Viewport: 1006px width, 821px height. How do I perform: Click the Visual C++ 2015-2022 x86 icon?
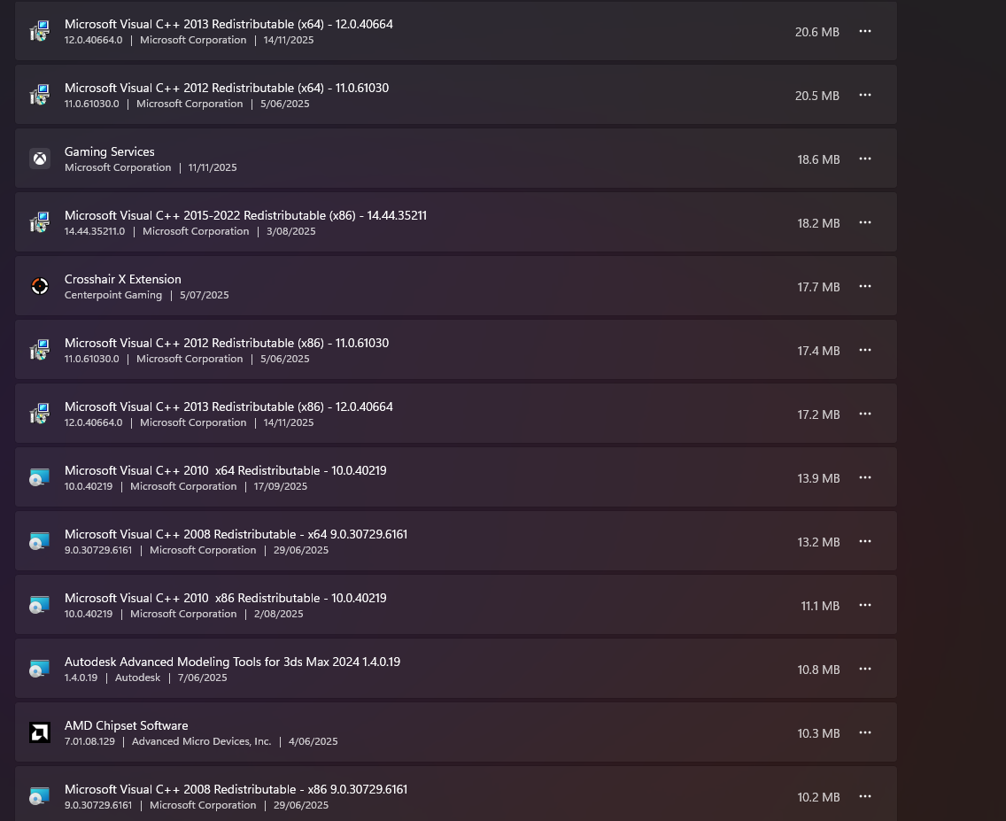coord(40,223)
